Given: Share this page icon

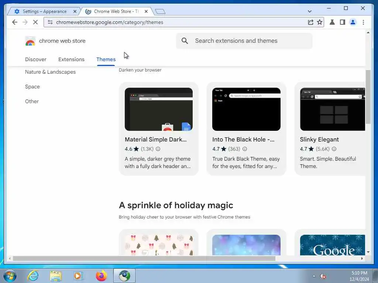Looking at the screenshot, I should click(310, 22).
